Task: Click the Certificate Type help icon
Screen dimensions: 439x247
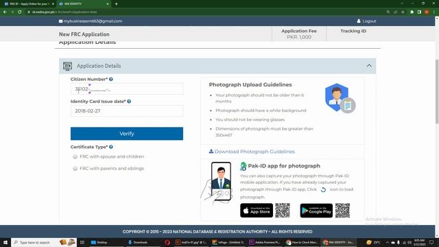Action: [x=111, y=147]
